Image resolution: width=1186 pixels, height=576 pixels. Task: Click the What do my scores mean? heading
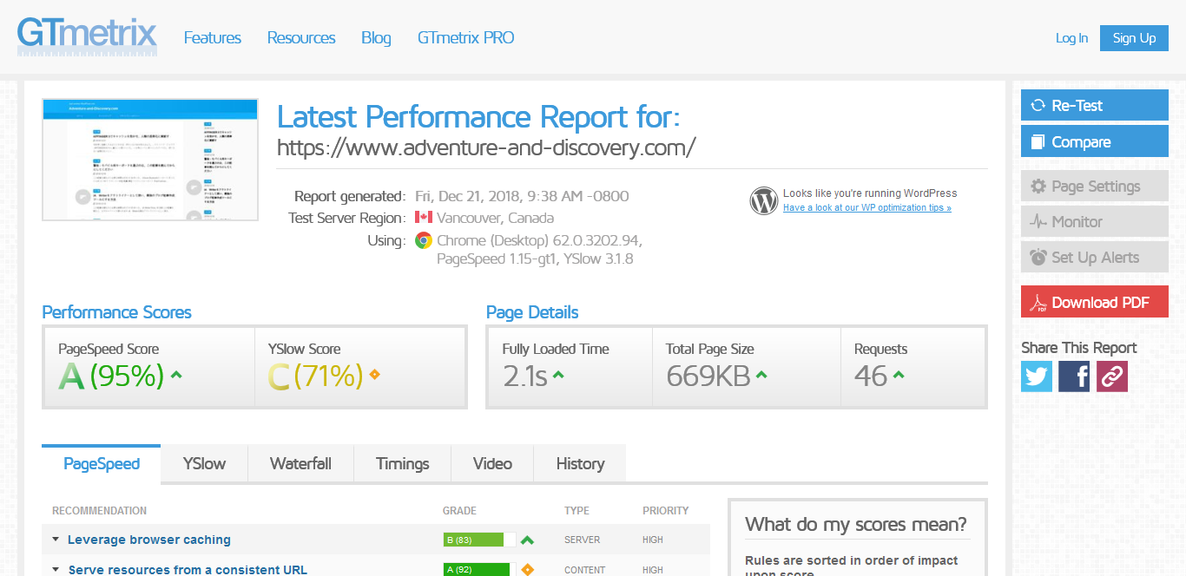[x=855, y=524]
